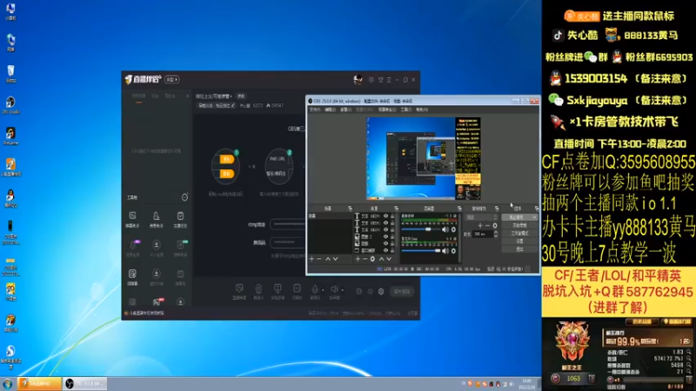The image size is (696, 391).
Task: Move source down in OBS Sources dock
Action: point(389,259)
